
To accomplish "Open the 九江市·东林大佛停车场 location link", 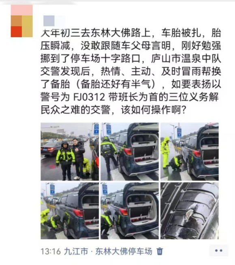I will (x=108, y=252).
